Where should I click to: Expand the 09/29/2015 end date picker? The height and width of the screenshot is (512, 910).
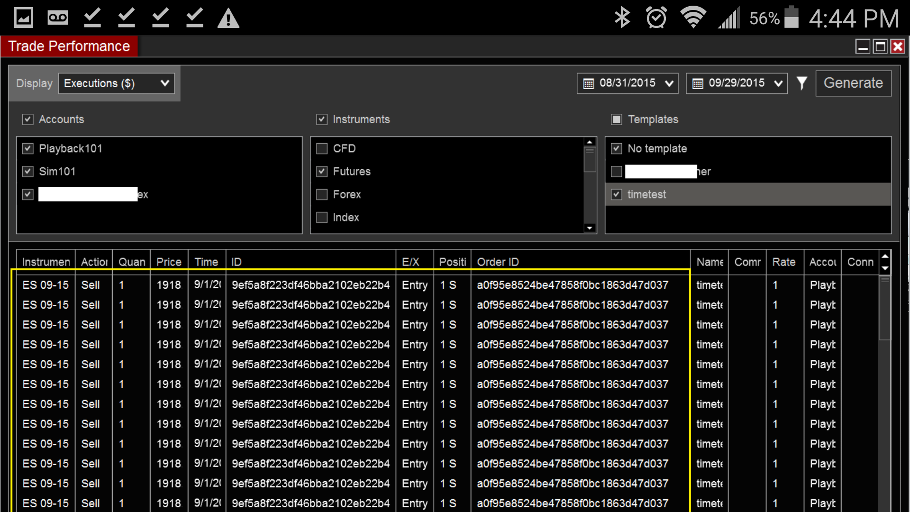point(778,84)
